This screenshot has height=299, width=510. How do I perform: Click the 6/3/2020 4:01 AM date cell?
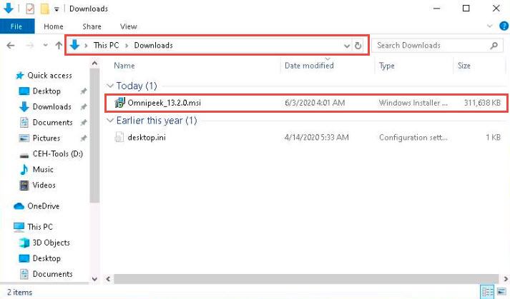tap(315, 103)
